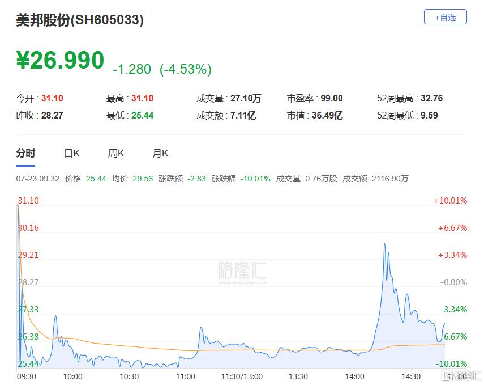The image size is (484, 385).
Task: Click the 成交额 turnover 7.11亿
Action: click(243, 115)
